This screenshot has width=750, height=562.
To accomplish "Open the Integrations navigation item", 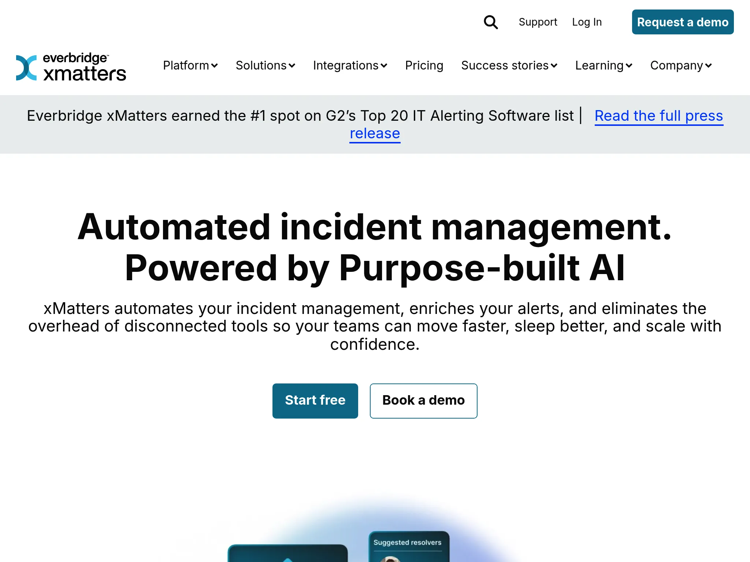I will [346, 65].
